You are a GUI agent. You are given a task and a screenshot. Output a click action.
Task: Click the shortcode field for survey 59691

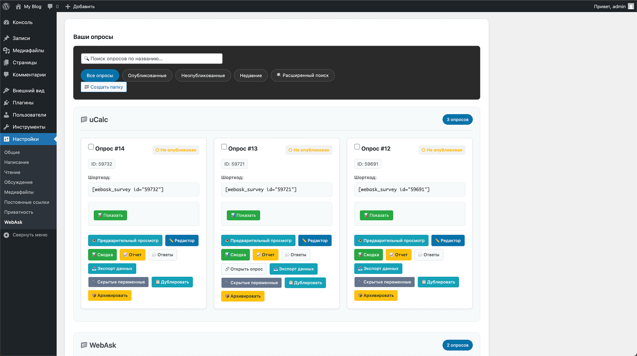[410, 190]
